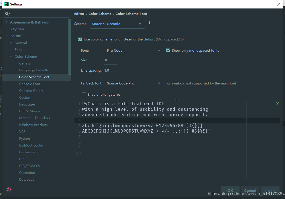Toggle 'Use color scheme font' checkbox
The image size is (285, 199).
tap(80, 39)
